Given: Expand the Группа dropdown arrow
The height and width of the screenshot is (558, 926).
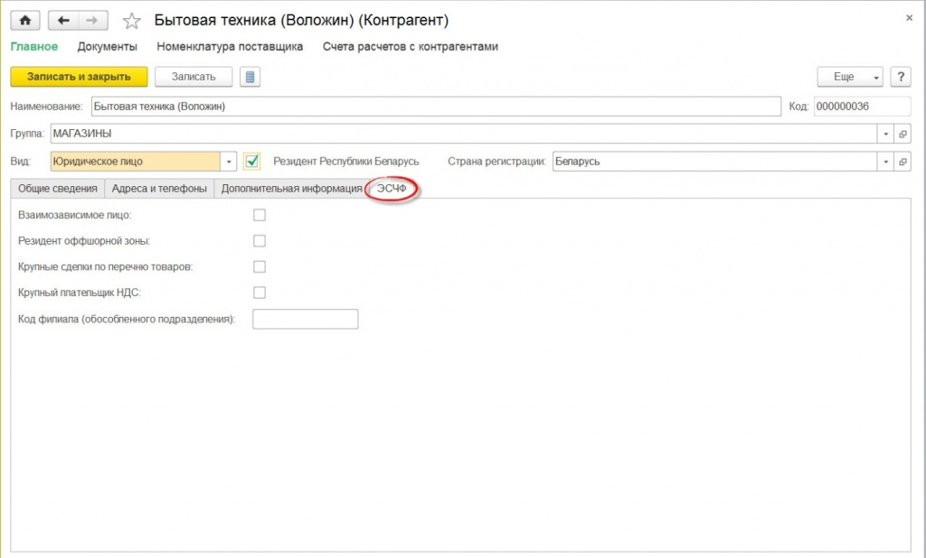Looking at the screenshot, I should coord(884,134).
